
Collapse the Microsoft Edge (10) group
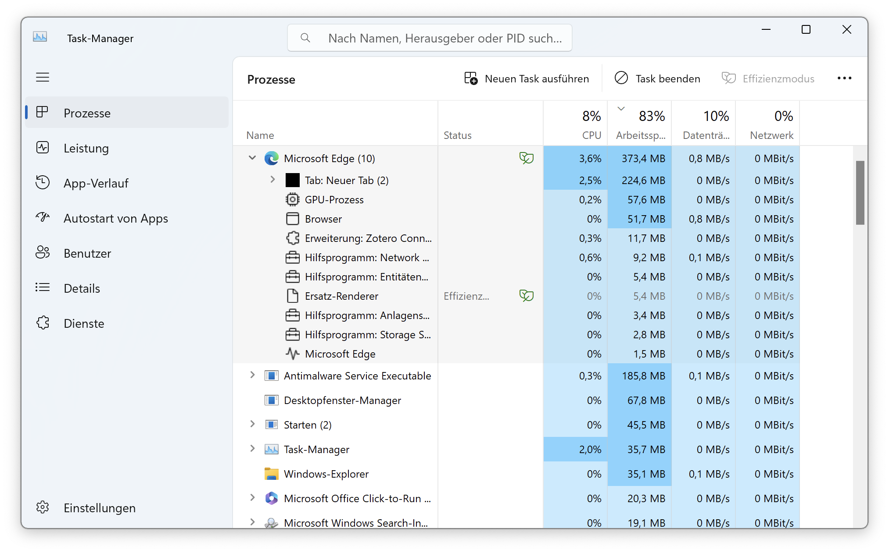(252, 158)
